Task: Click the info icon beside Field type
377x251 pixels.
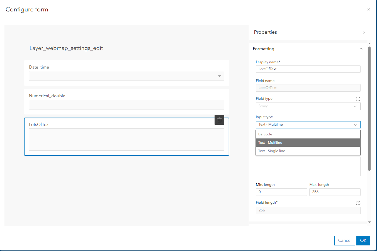Action: [x=358, y=99]
